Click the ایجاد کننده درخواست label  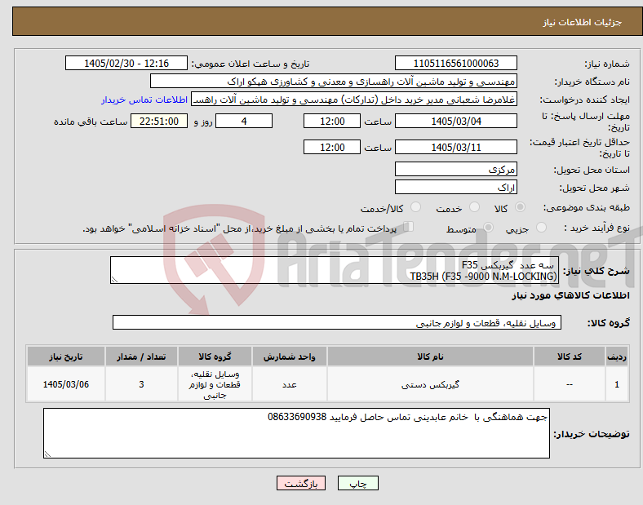584,100
